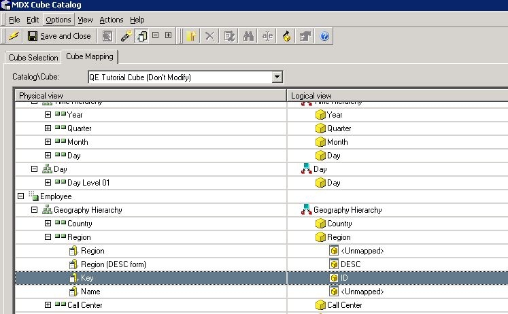Image resolution: width=508 pixels, height=314 pixels.
Task: Expand the Country node in the tree
Action: click(x=48, y=224)
